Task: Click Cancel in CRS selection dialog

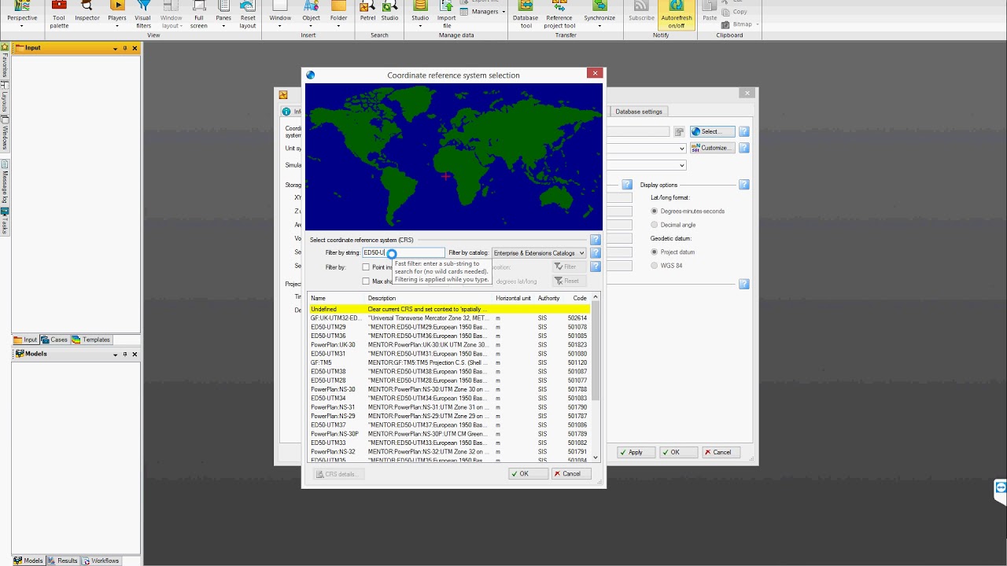Action: tap(571, 474)
